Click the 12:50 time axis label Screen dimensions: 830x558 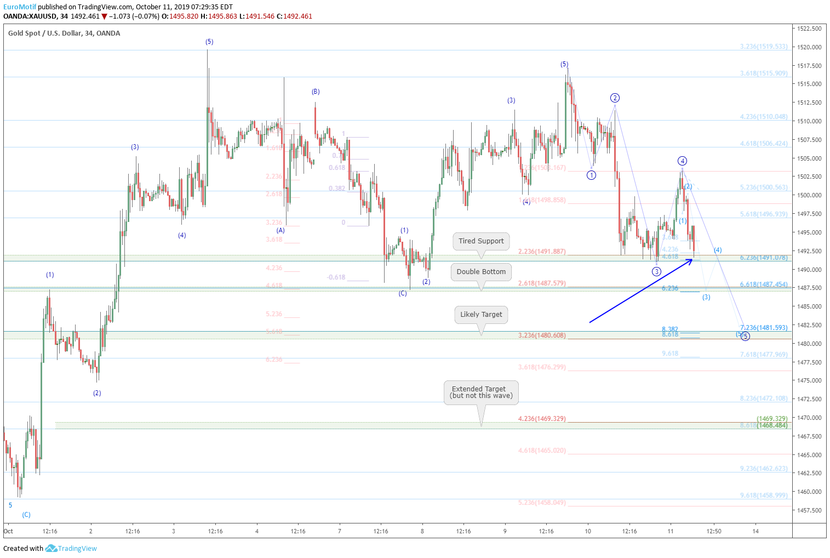714,531
